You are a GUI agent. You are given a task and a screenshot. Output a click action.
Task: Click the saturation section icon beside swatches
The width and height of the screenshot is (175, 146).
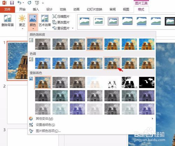point(31,40)
